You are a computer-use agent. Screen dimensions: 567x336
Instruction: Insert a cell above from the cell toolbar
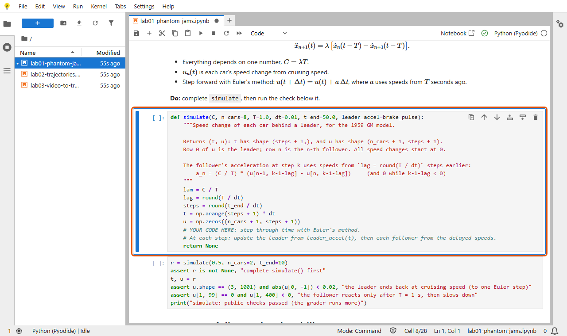click(510, 117)
